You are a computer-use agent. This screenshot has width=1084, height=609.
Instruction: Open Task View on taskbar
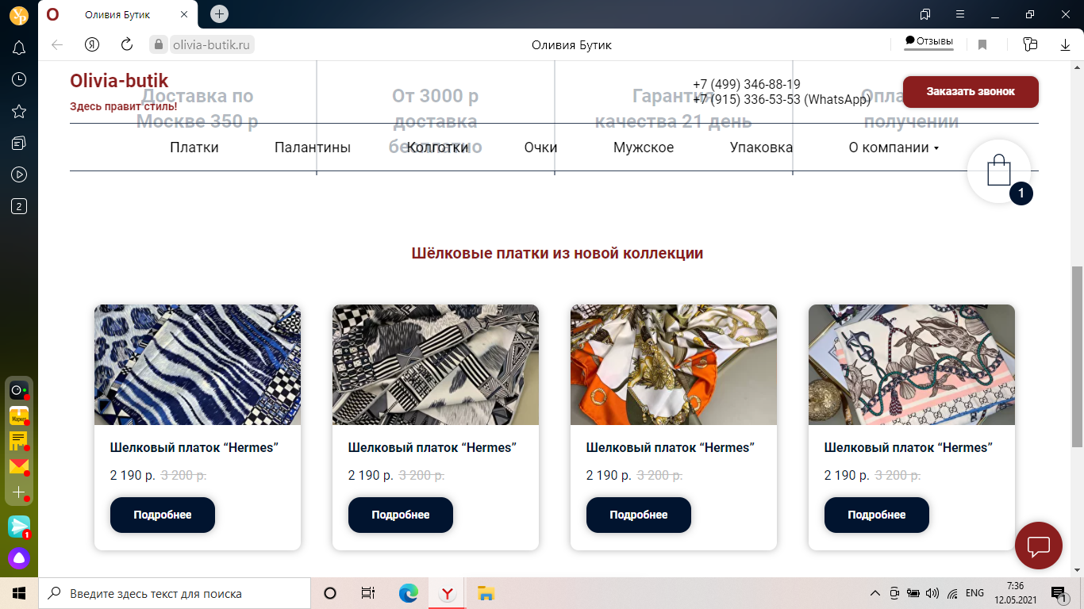point(368,593)
